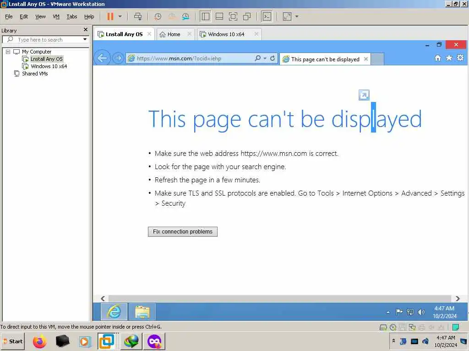The width and height of the screenshot is (469, 351).
Task: Click the VMware hard disk status icon
Action: click(x=383, y=327)
